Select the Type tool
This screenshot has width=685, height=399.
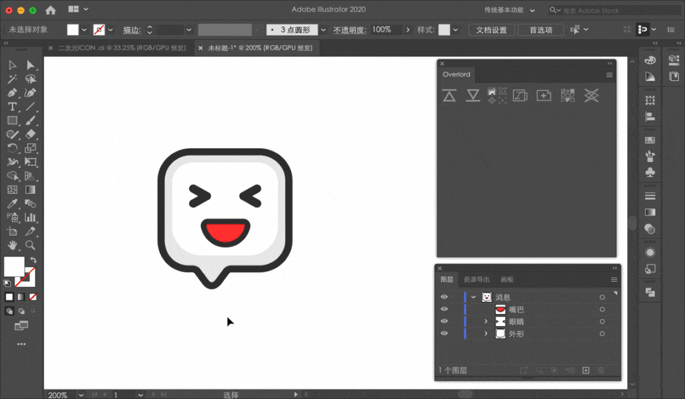[x=12, y=107]
